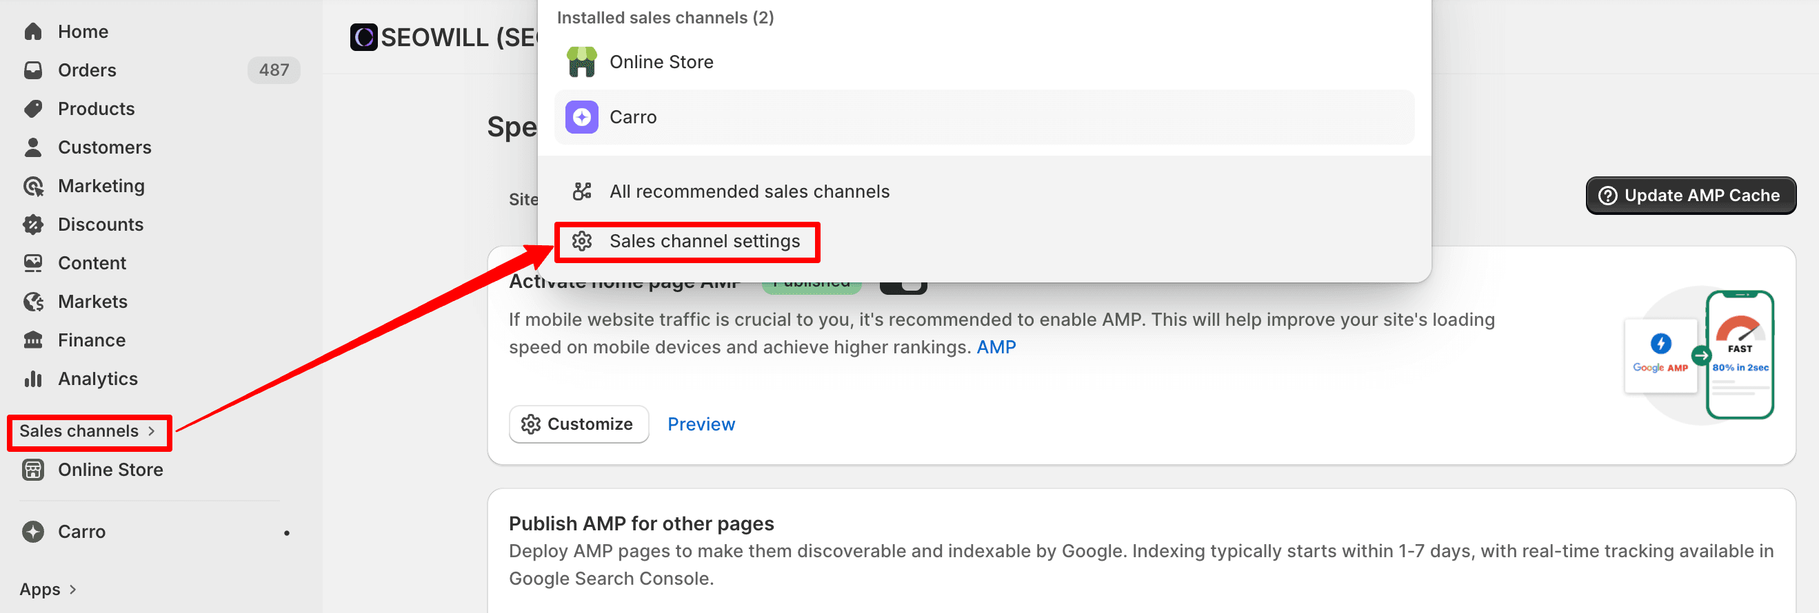The height and width of the screenshot is (613, 1819).
Task: Open Orders via its inbox icon
Action: point(33,70)
